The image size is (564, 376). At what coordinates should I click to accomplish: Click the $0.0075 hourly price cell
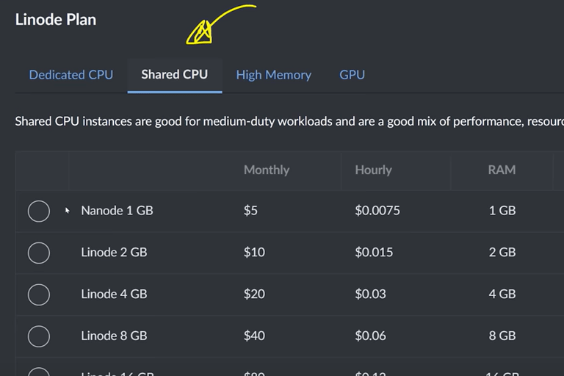[377, 211]
